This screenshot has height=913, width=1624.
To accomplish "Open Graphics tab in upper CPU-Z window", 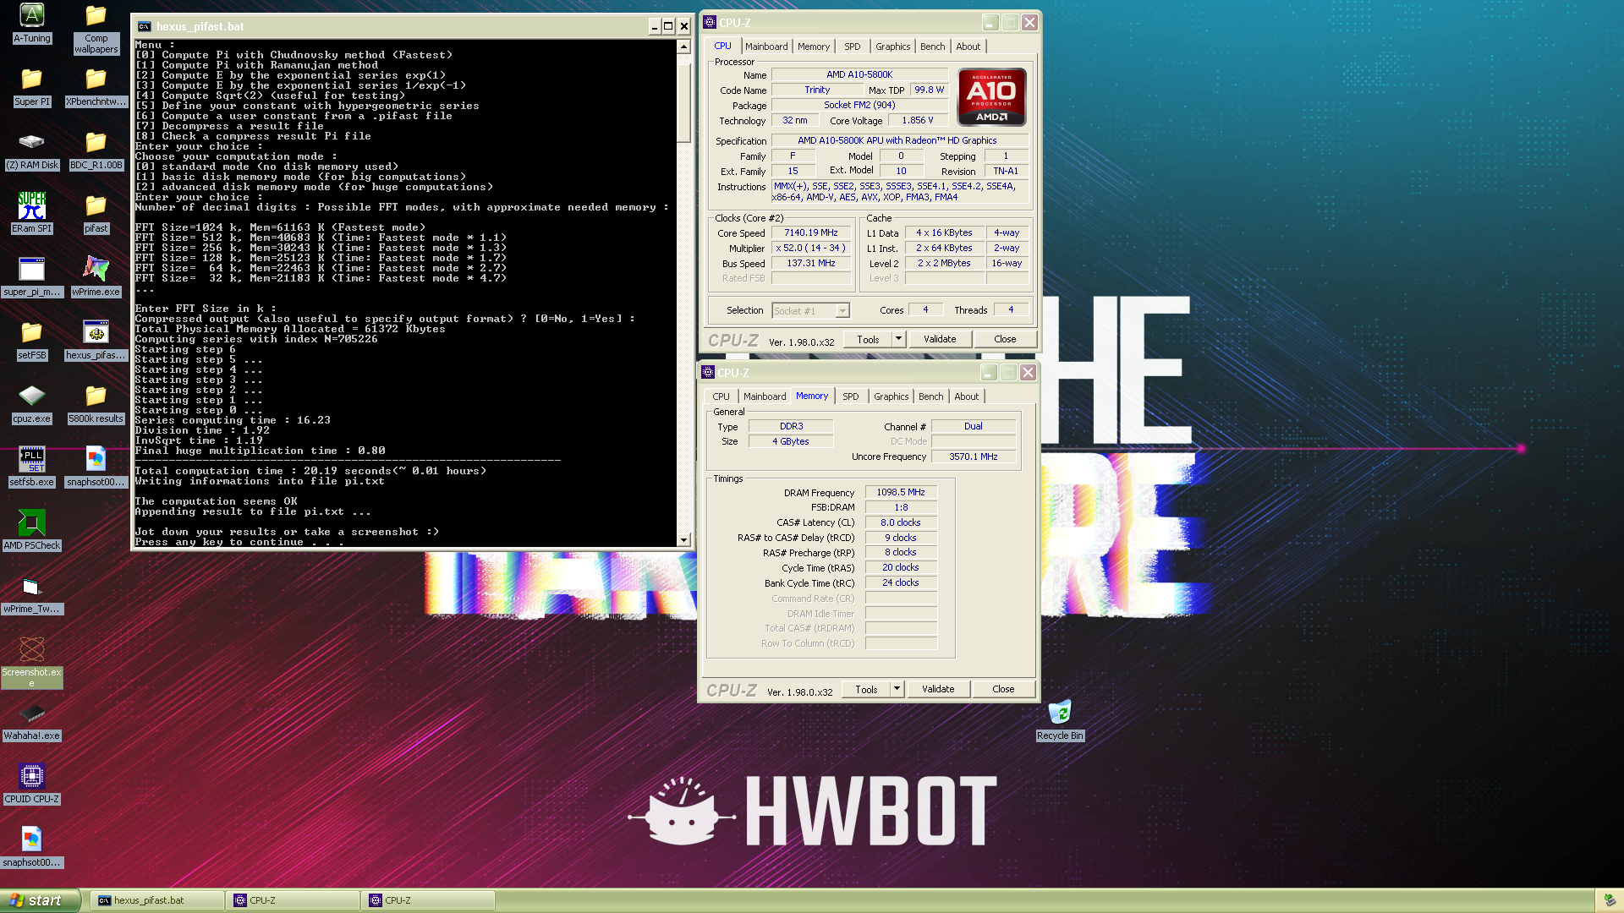I will tap(893, 46).
